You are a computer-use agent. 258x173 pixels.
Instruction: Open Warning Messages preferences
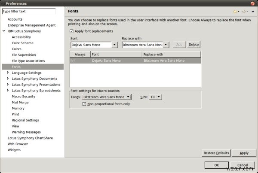[26, 132]
